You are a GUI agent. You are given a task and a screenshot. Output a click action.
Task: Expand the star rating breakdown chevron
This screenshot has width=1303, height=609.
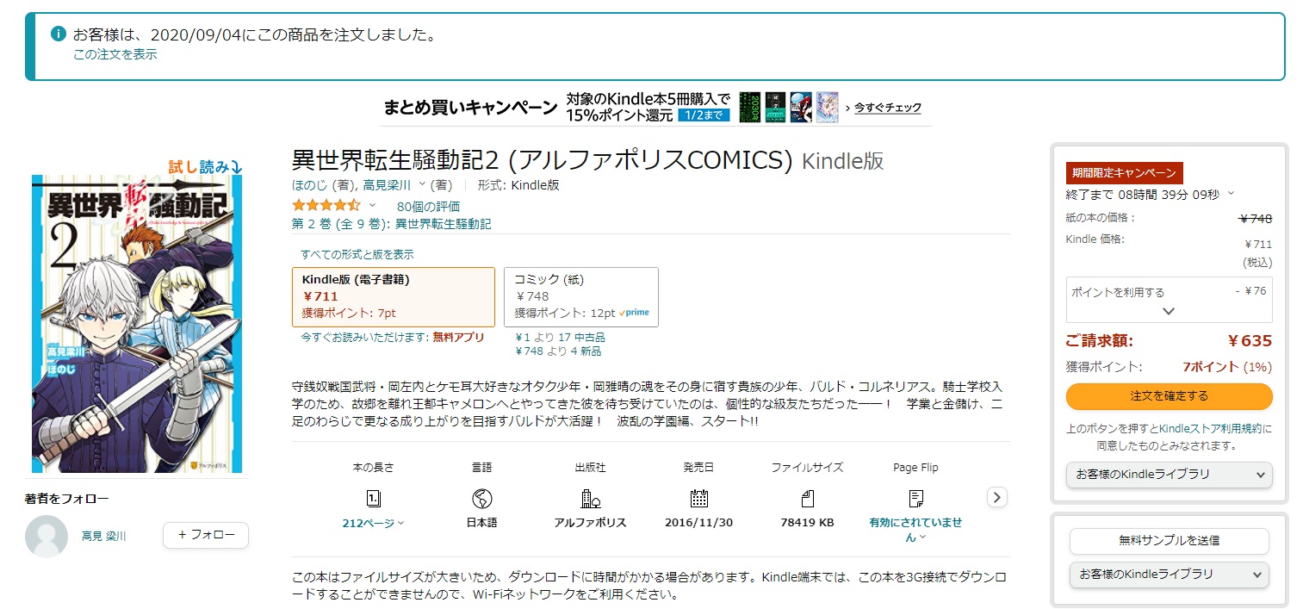point(372,206)
